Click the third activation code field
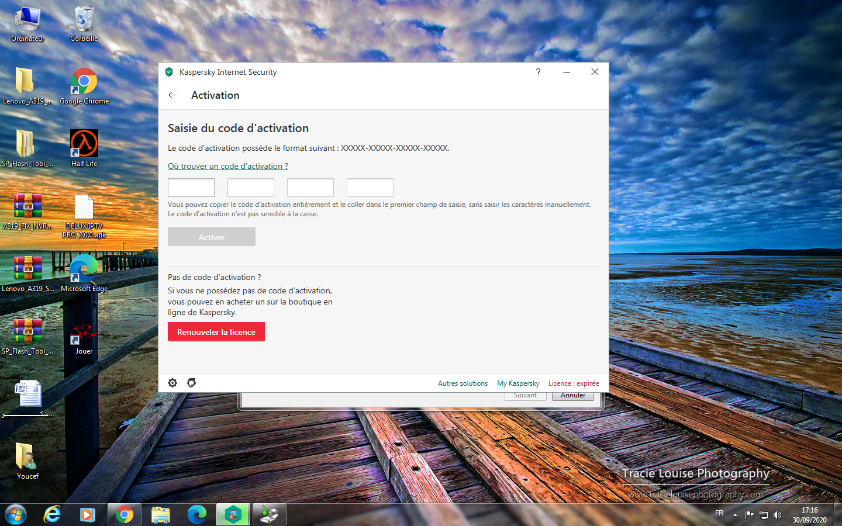 [310, 188]
